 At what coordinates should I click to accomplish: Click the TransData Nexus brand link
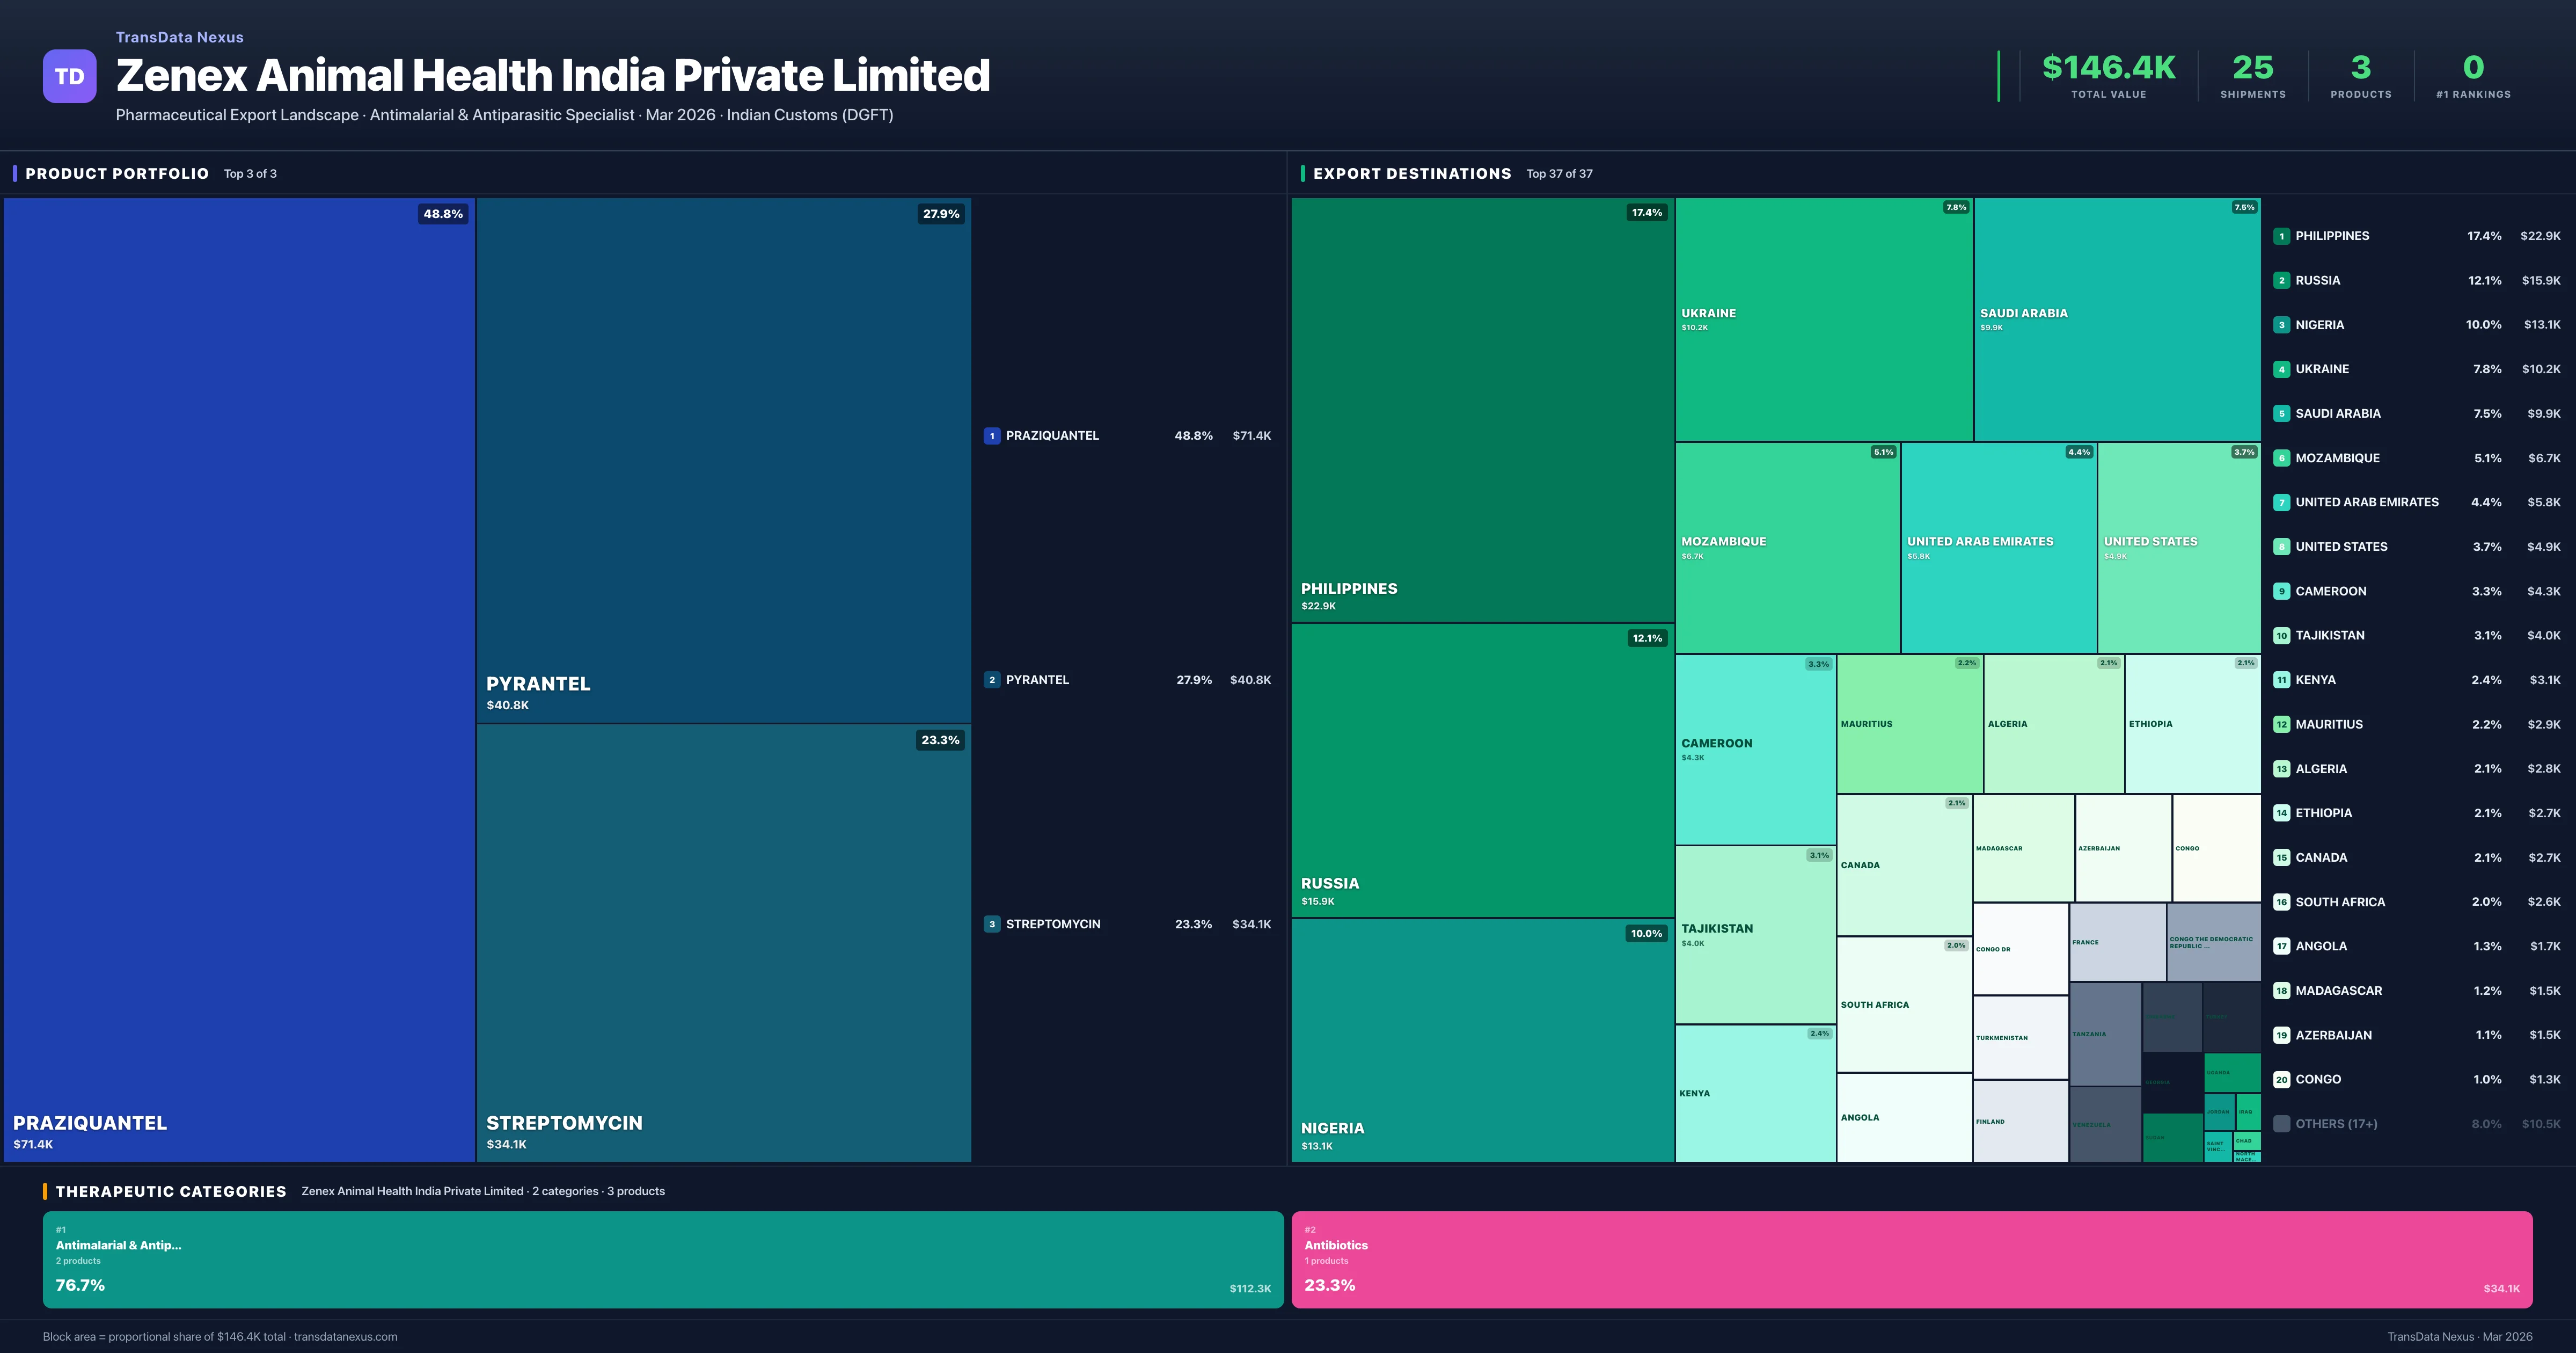tap(179, 37)
